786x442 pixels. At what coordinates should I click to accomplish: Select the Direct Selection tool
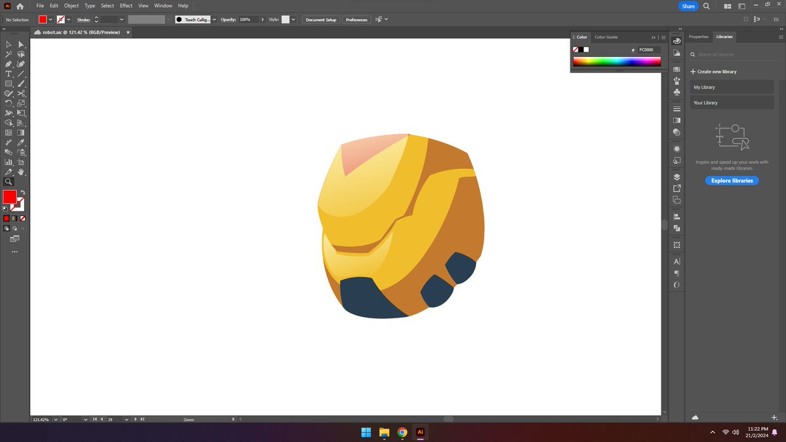pyautogui.click(x=20, y=44)
